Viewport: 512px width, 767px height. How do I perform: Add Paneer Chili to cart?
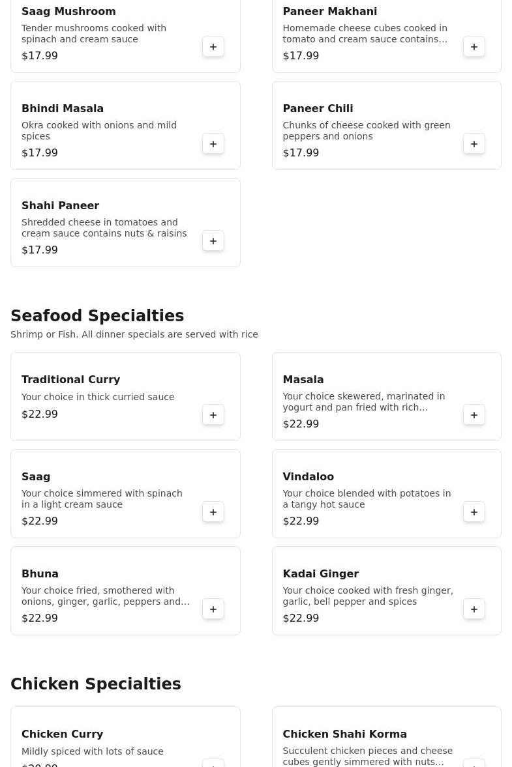(x=474, y=144)
